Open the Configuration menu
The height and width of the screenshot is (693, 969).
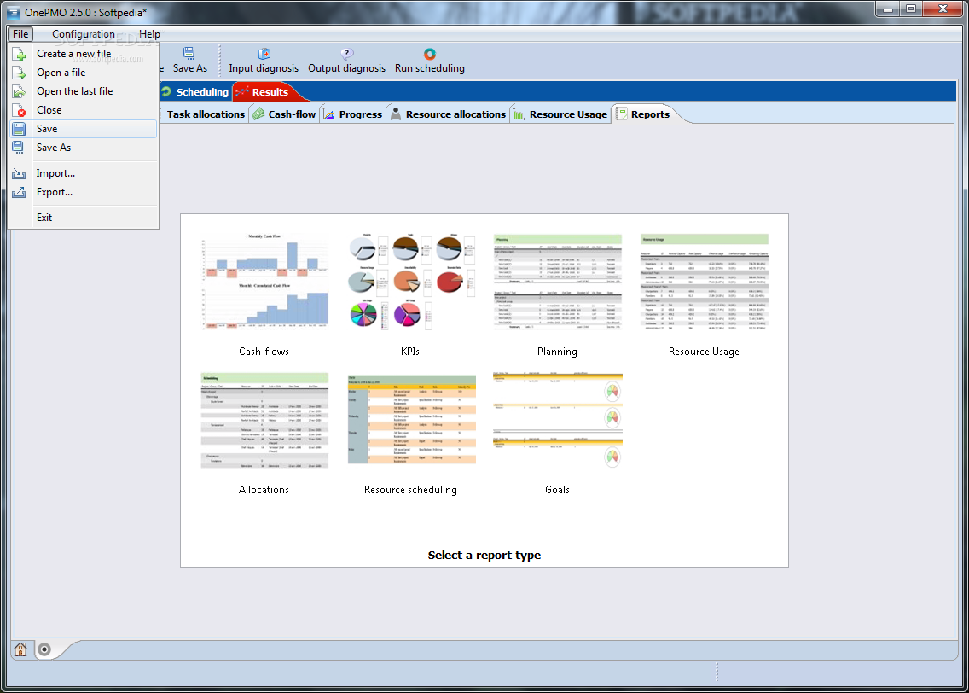coord(84,34)
